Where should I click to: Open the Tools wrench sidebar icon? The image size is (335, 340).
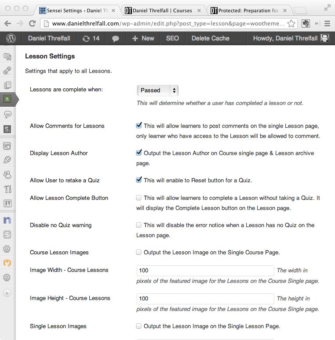tap(7, 189)
